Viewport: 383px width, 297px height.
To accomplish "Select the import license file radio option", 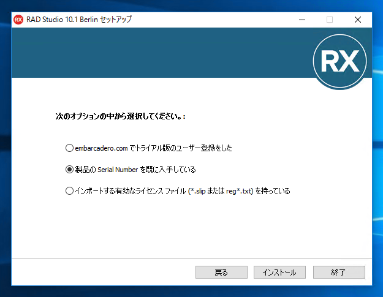I will click(x=69, y=191).
